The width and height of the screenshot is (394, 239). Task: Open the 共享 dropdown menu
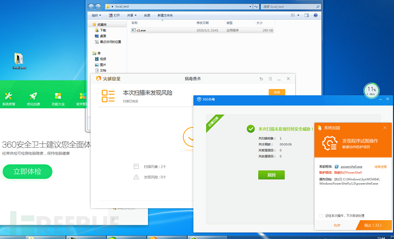tap(132, 15)
